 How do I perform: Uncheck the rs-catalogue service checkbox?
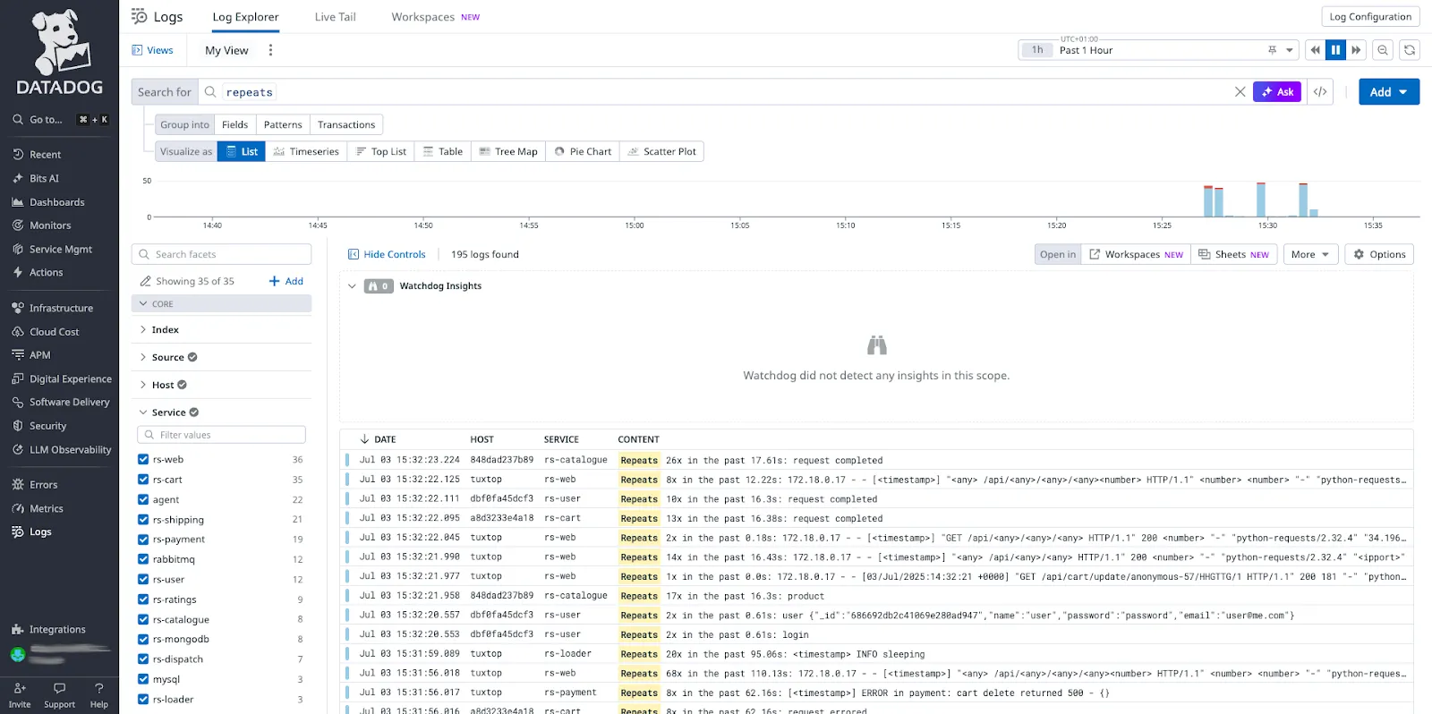(143, 619)
